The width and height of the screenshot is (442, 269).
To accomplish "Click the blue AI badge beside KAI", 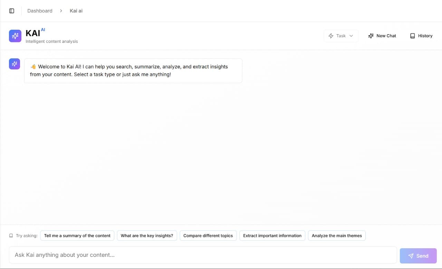I will point(43,30).
